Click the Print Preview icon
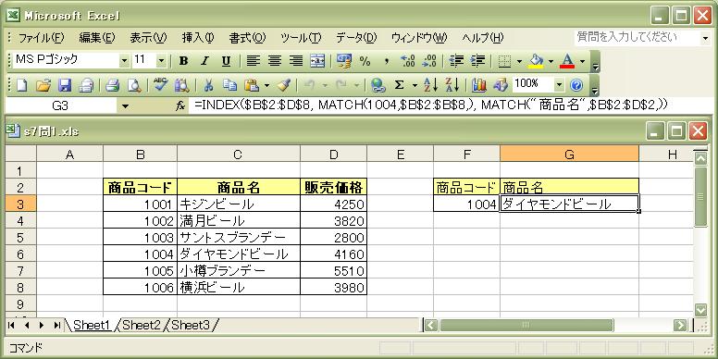The width and height of the screenshot is (718, 359). point(134,85)
